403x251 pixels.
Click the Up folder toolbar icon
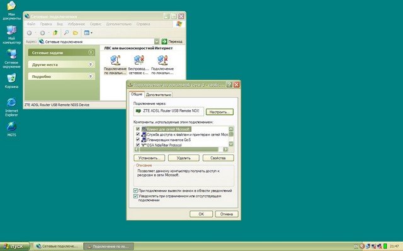(x=56, y=32)
